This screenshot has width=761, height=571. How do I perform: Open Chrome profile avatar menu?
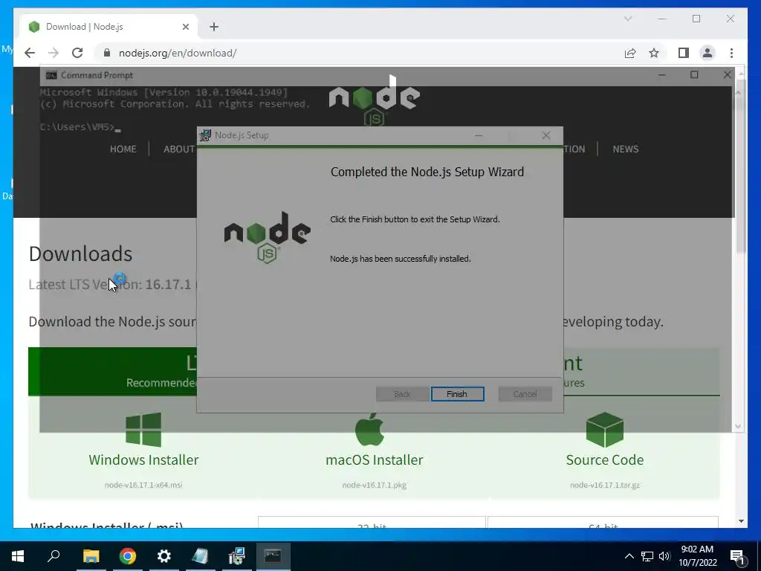point(707,53)
